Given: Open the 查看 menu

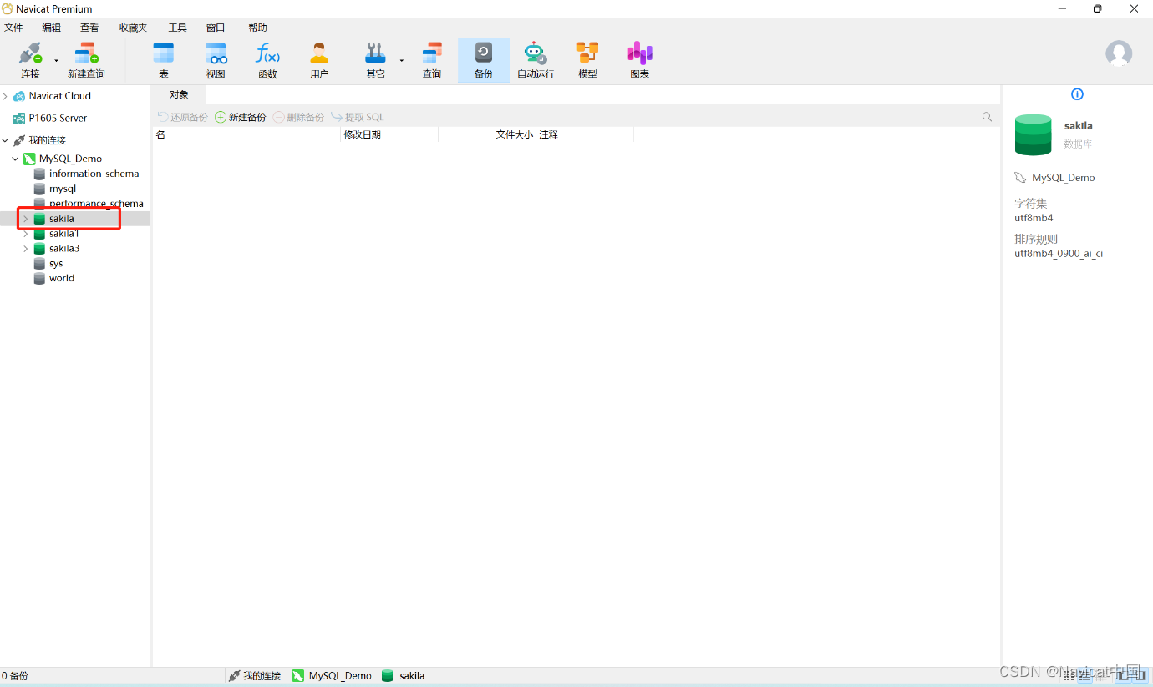Looking at the screenshot, I should [x=89, y=28].
